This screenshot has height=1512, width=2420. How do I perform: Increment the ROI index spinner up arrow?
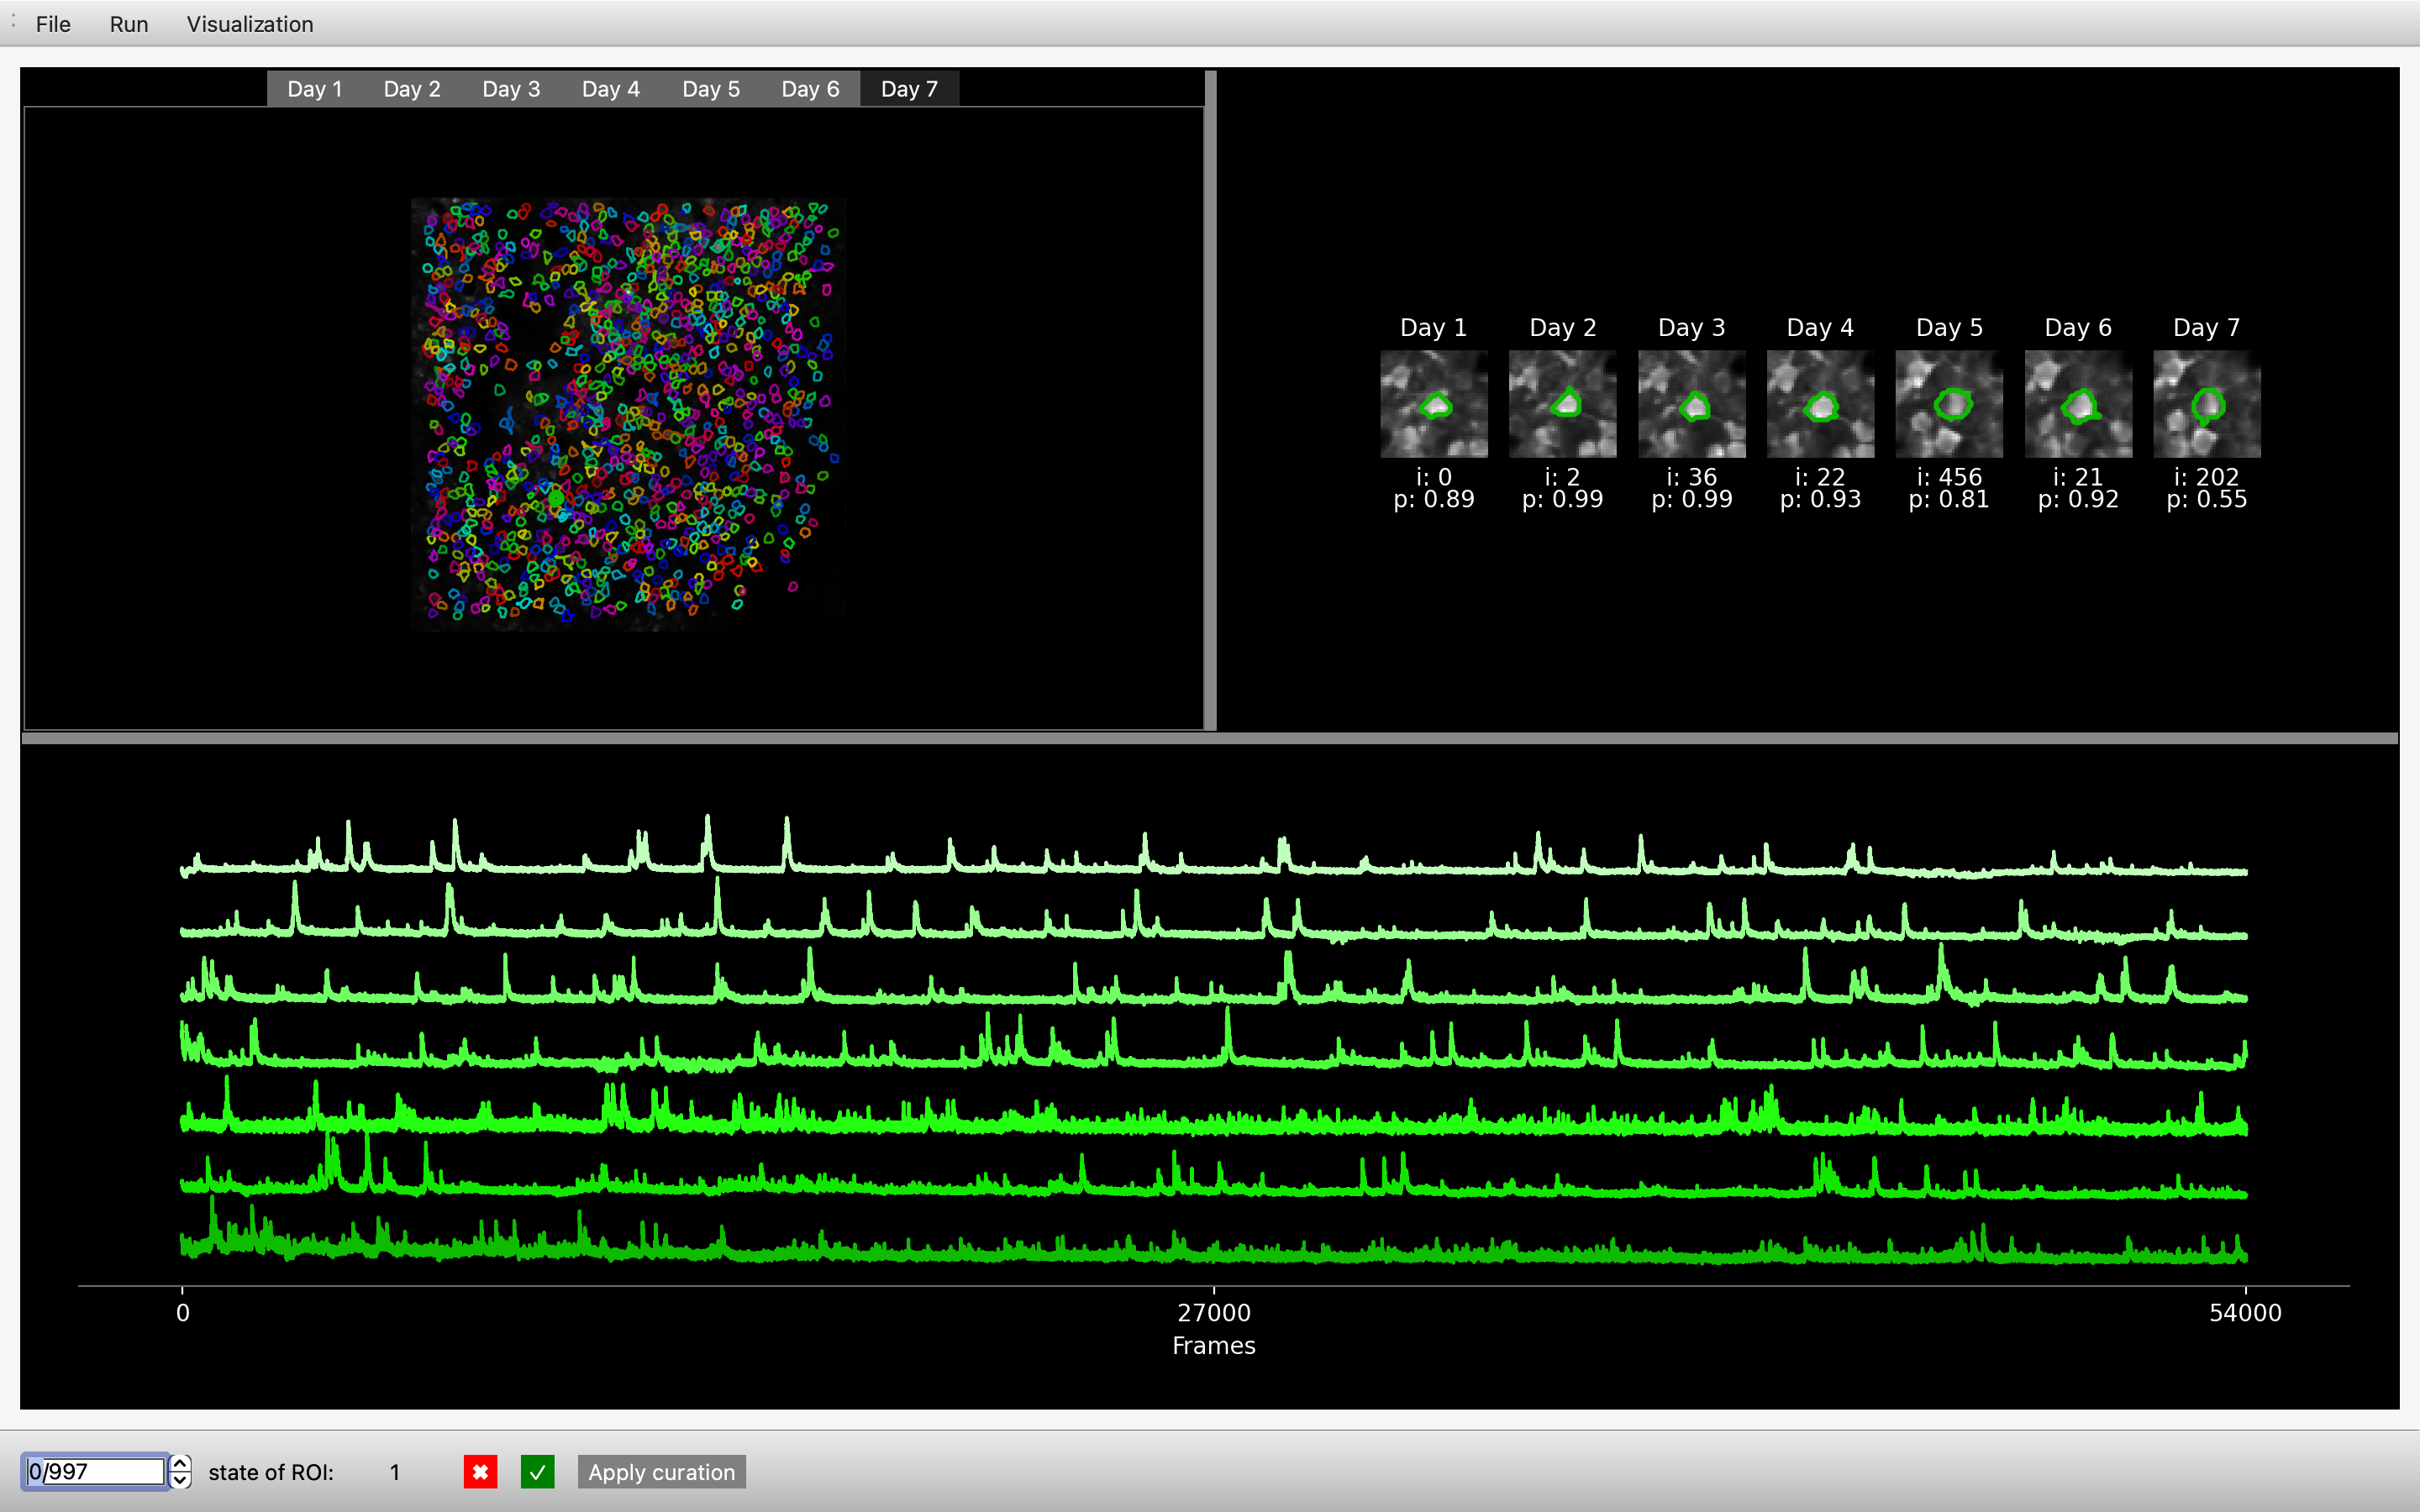click(x=180, y=1463)
